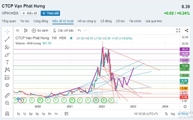Viewport: 193px width, 120px height.
Task: Toggle log scale on price axis
Action: click(x=172, y=114)
